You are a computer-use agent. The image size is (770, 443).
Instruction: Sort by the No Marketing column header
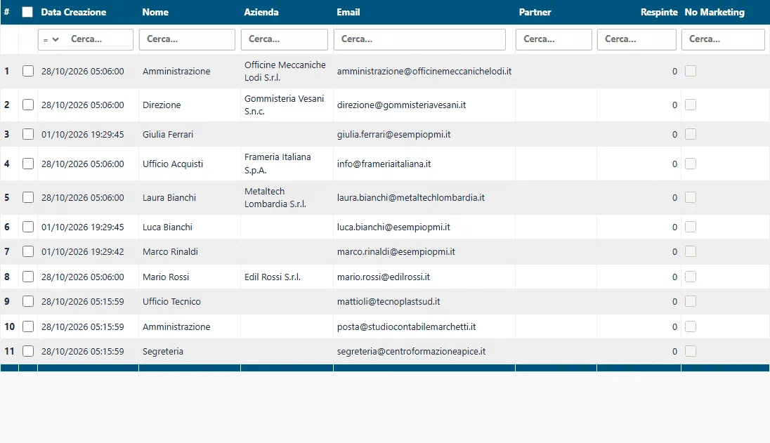pos(714,12)
